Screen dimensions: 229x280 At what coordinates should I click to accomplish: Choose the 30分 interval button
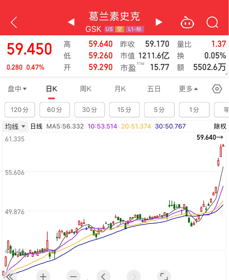[x=90, y=110]
